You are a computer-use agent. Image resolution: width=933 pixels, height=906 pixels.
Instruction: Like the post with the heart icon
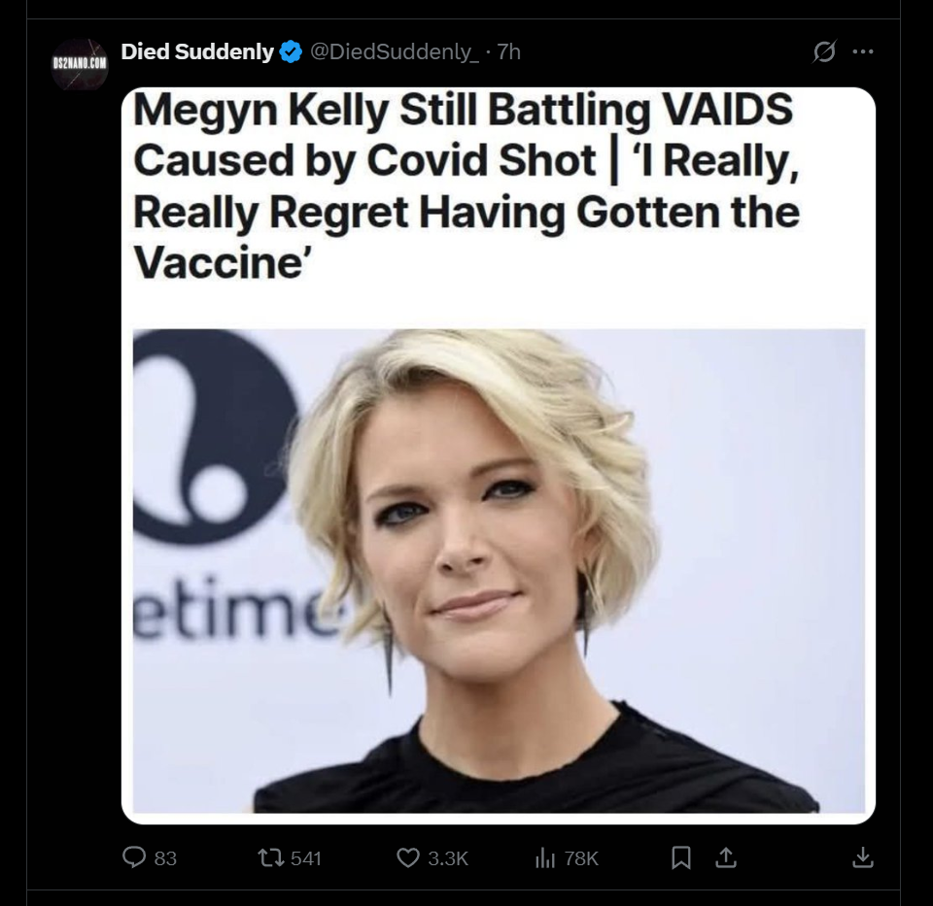coord(408,857)
